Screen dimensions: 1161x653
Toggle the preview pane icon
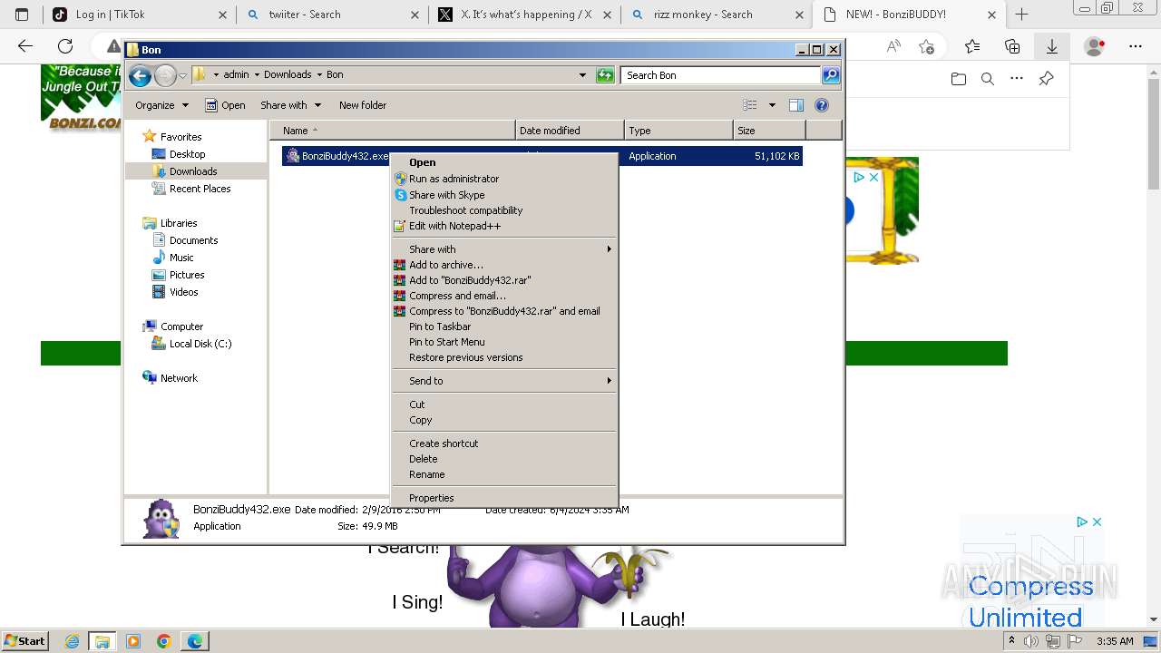click(x=796, y=105)
